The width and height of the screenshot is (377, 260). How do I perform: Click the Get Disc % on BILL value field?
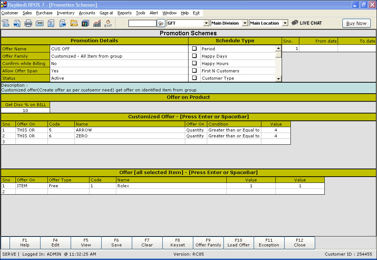pyautogui.click(x=25, y=111)
